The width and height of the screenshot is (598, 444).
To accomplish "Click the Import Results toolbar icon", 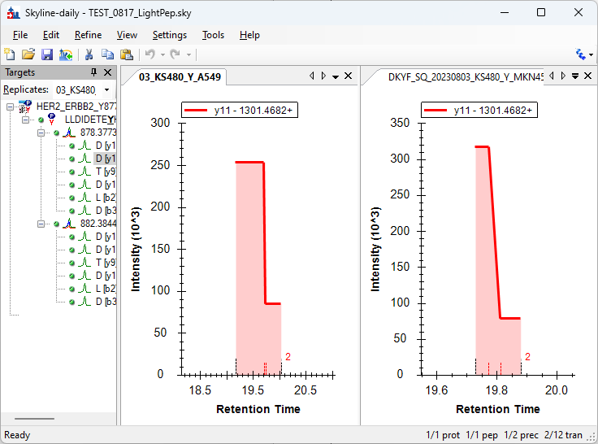I will [66, 54].
